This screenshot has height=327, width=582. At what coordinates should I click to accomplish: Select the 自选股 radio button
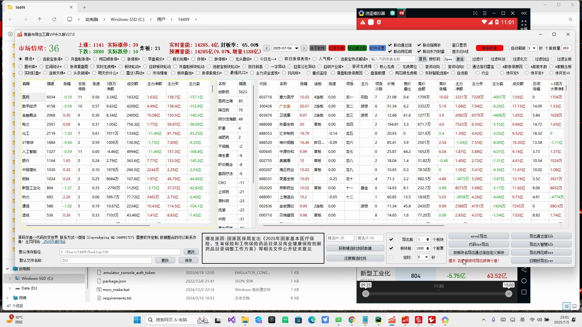tap(453, 73)
